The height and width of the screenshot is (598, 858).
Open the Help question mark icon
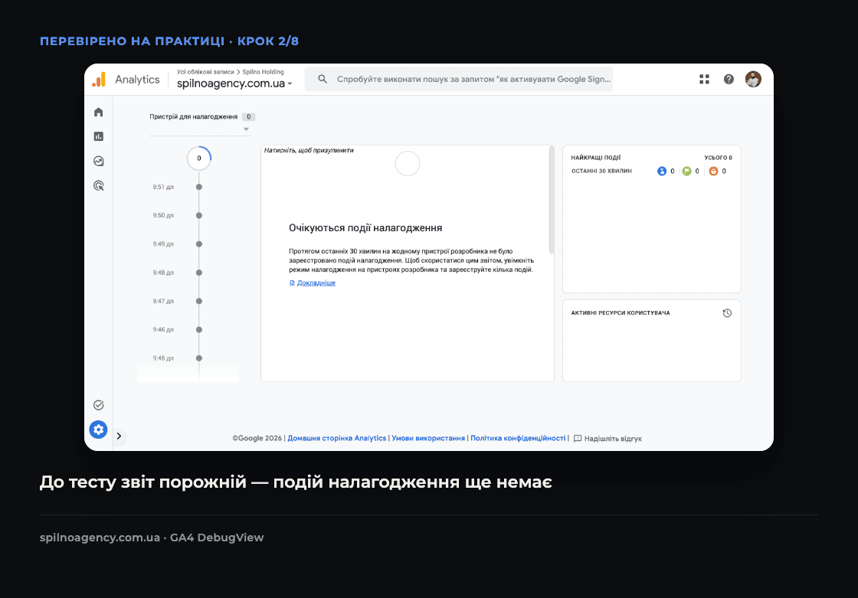click(729, 80)
